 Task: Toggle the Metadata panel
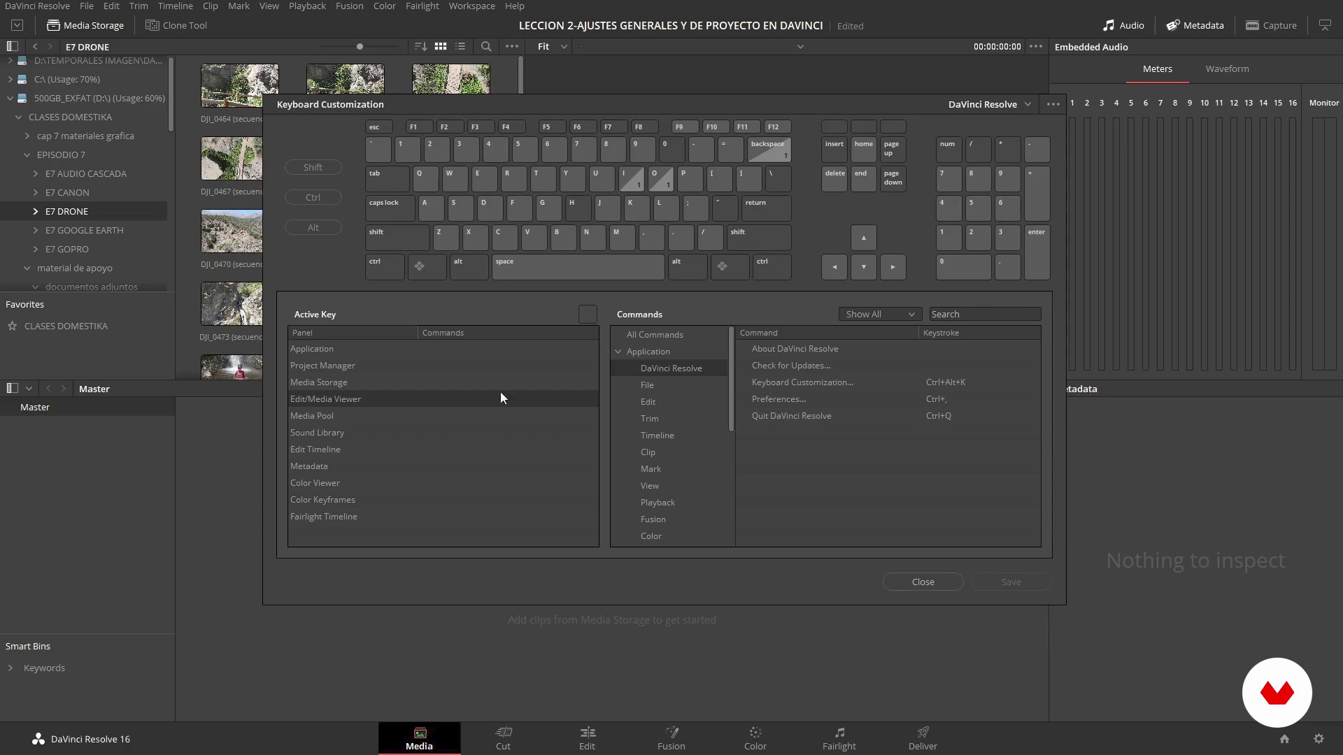tap(1195, 25)
